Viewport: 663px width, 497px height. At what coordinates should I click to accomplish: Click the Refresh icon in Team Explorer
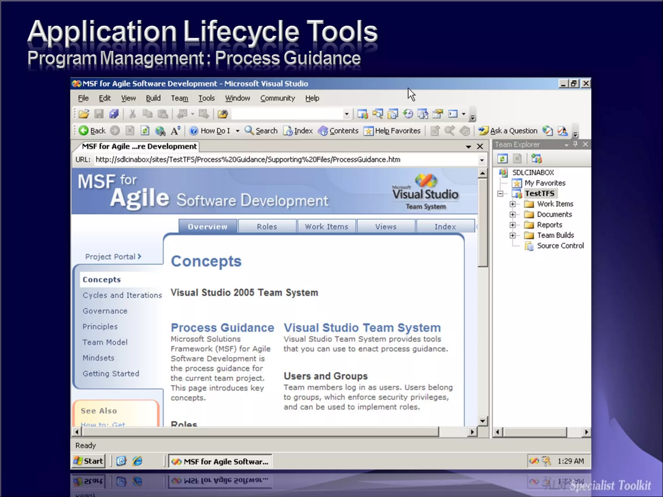(x=502, y=159)
